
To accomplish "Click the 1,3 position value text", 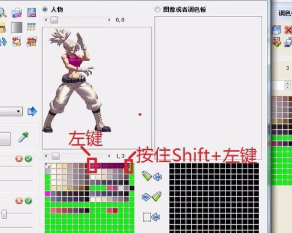I will (120, 156).
